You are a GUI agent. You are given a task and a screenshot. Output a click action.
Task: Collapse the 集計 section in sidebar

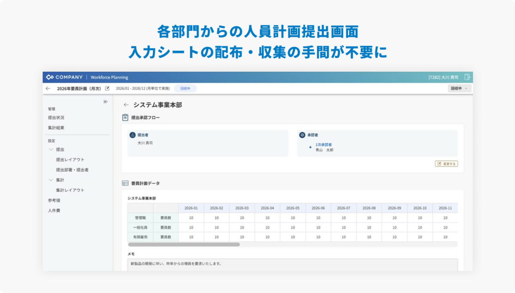click(51, 180)
